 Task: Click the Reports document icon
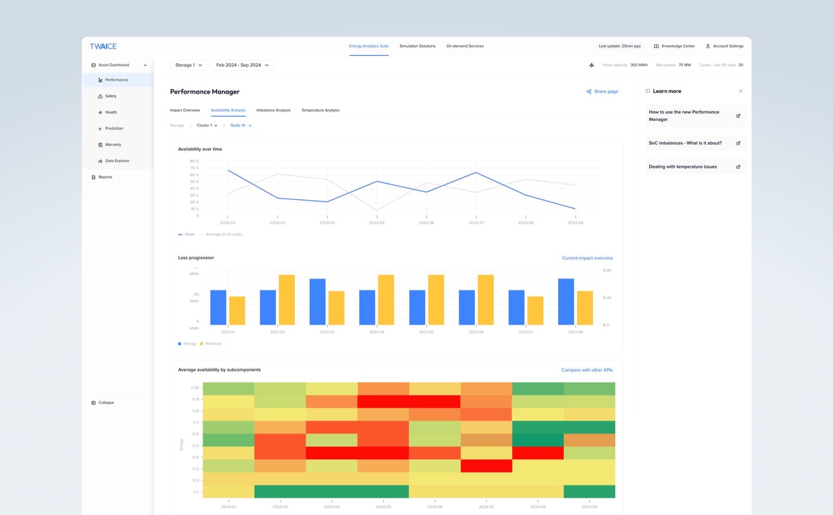click(x=94, y=177)
